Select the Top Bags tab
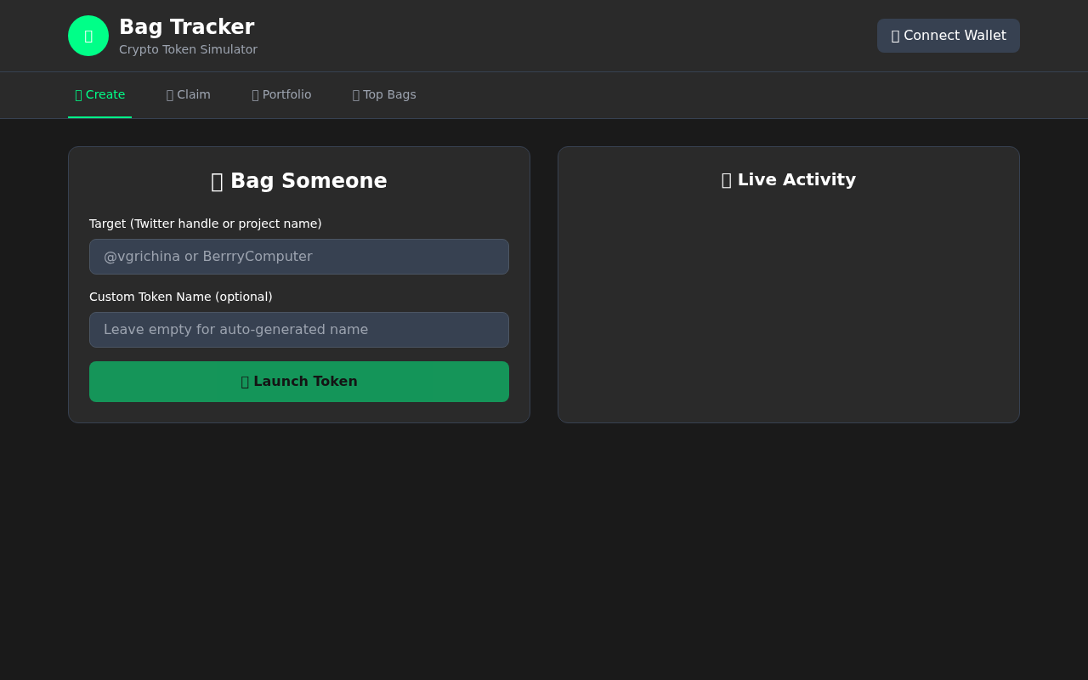Screen dimensions: 1088x680 384,94
